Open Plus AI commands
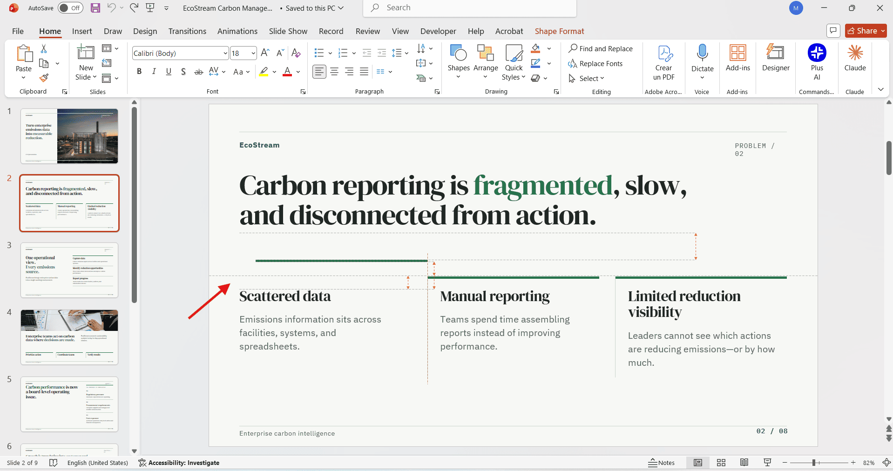The width and height of the screenshot is (893, 471). click(x=817, y=62)
